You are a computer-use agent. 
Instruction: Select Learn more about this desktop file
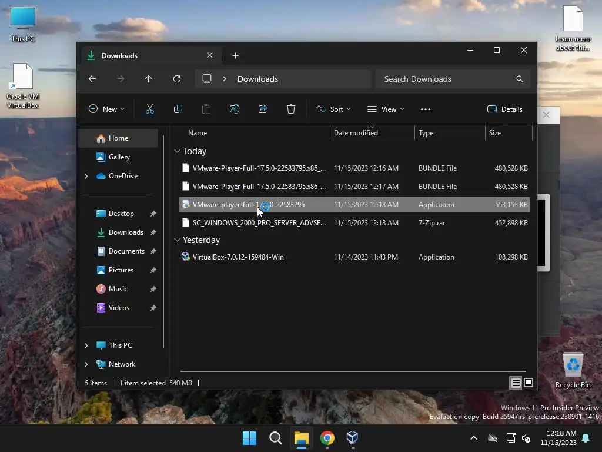pyautogui.click(x=573, y=28)
